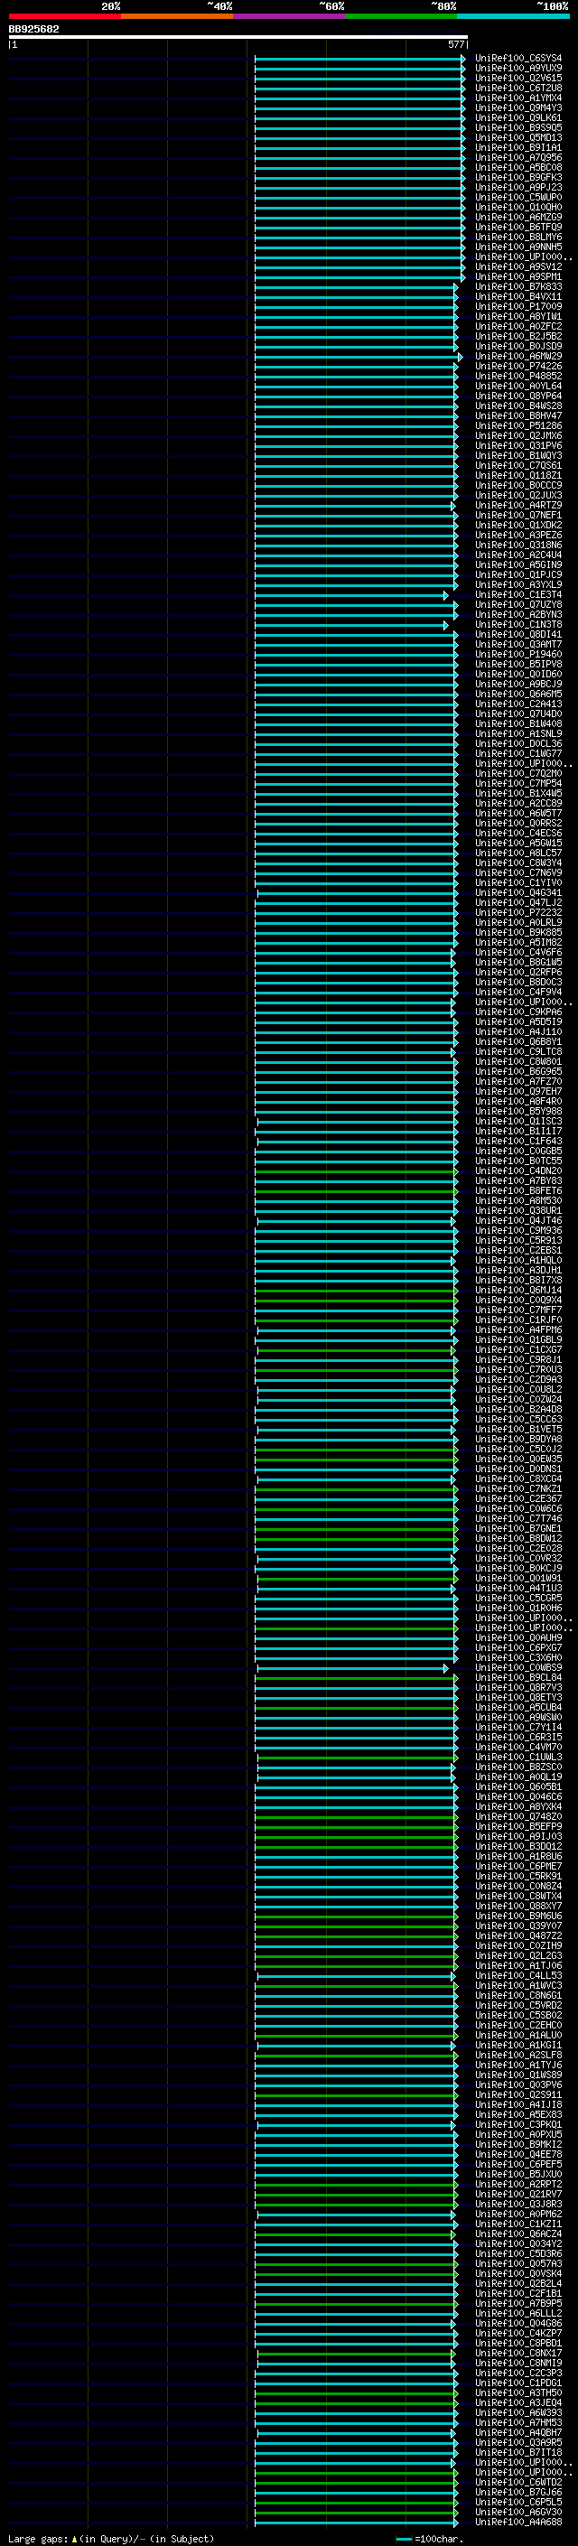This screenshot has height=2546, width=578.
Task: Click the white query sequence bar 1–577
Action: tap(238, 38)
